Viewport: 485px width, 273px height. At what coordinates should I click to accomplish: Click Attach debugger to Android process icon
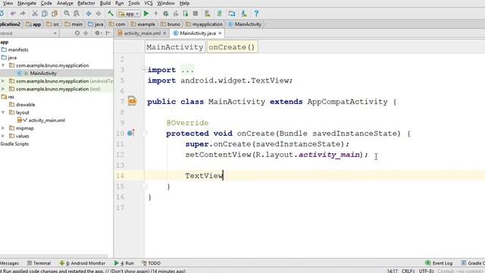(x=185, y=14)
